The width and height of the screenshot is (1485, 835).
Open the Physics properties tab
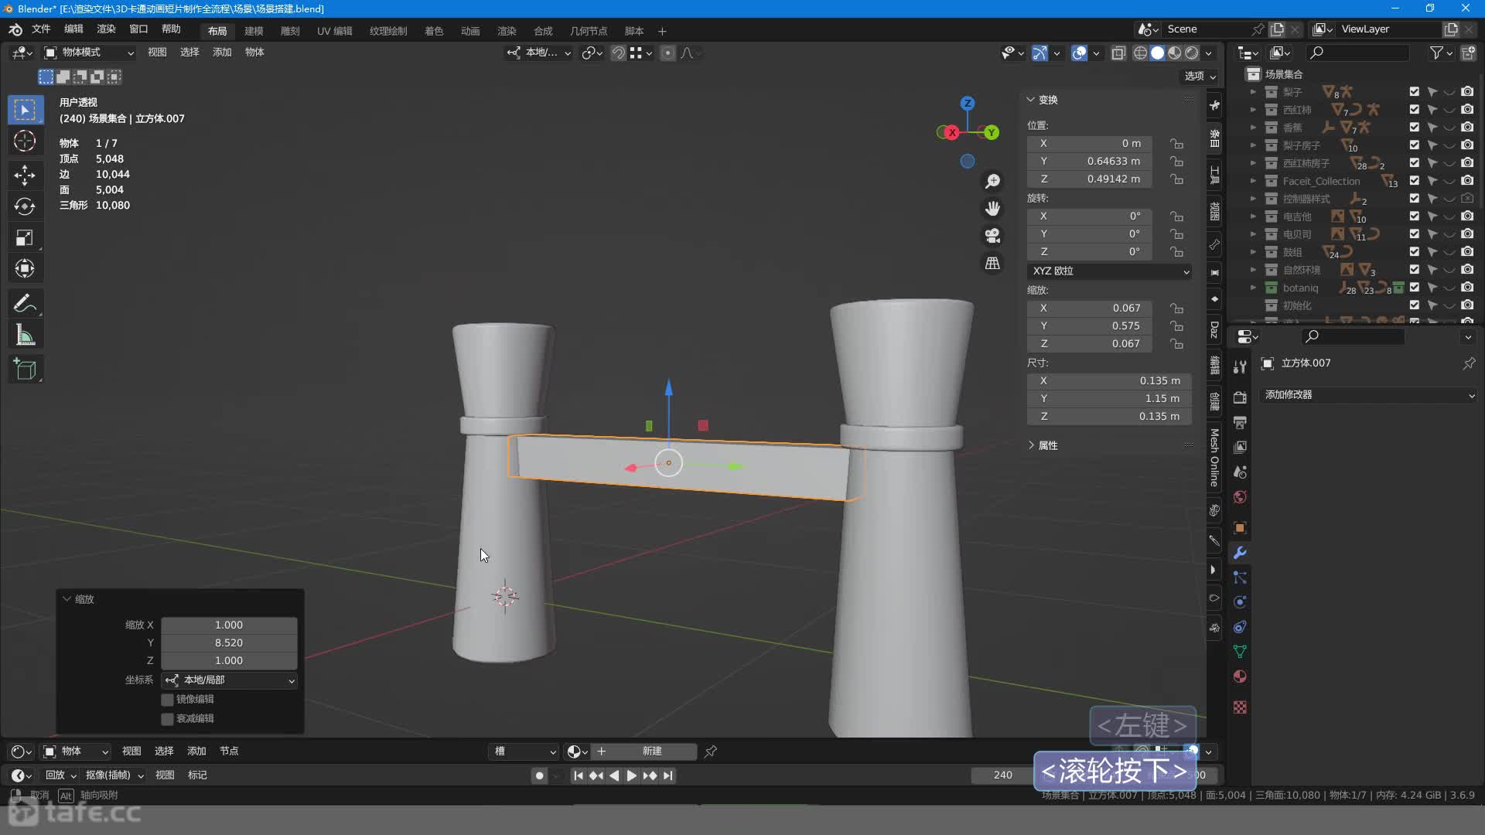click(1240, 602)
